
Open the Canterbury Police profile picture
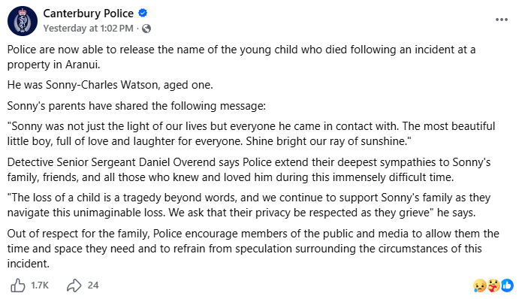pyautogui.click(x=23, y=21)
